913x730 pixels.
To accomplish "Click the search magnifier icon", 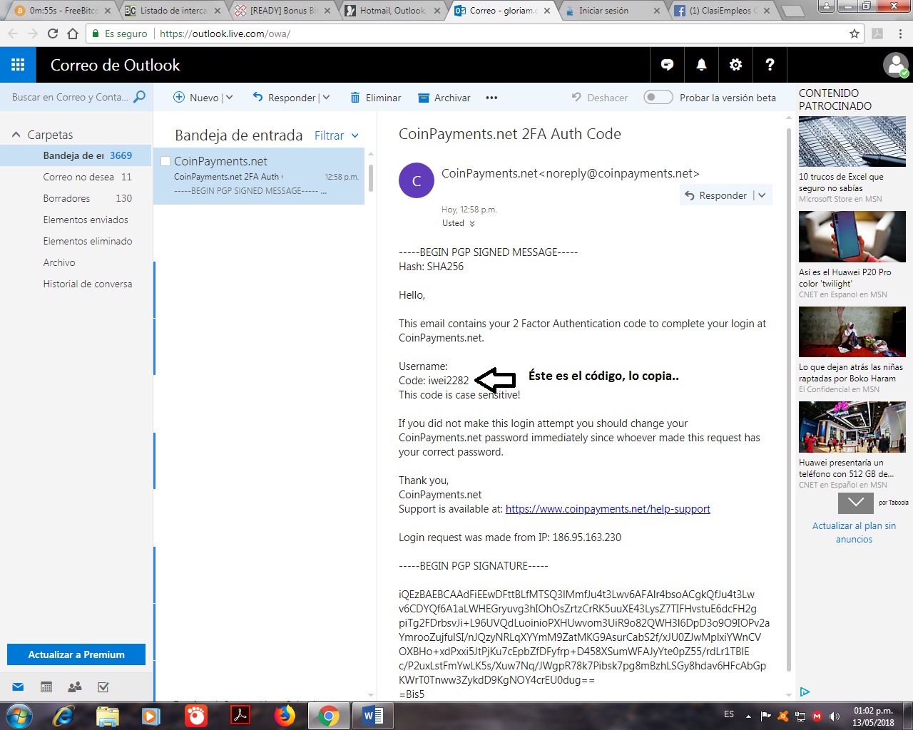I will (x=139, y=97).
